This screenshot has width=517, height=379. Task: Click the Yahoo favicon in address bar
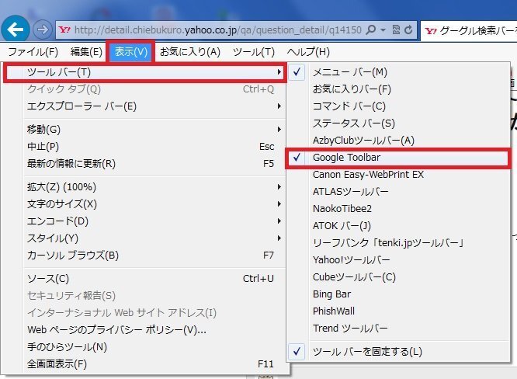(x=64, y=30)
